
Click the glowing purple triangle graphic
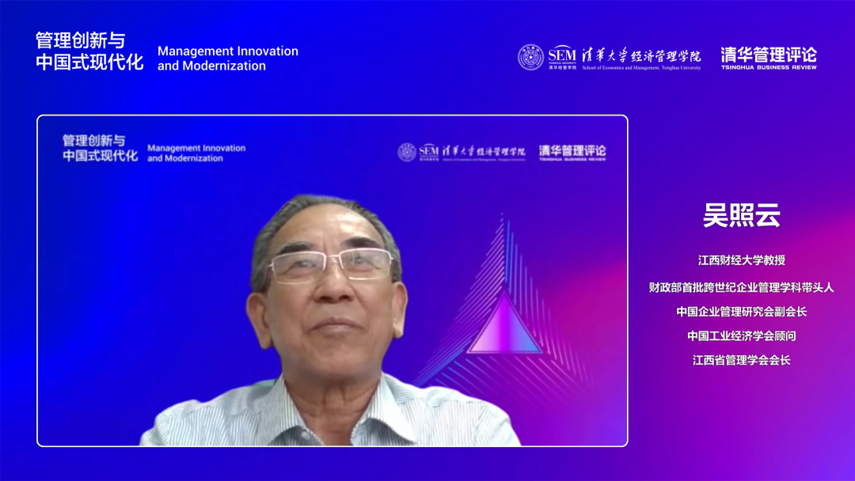(504, 324)
